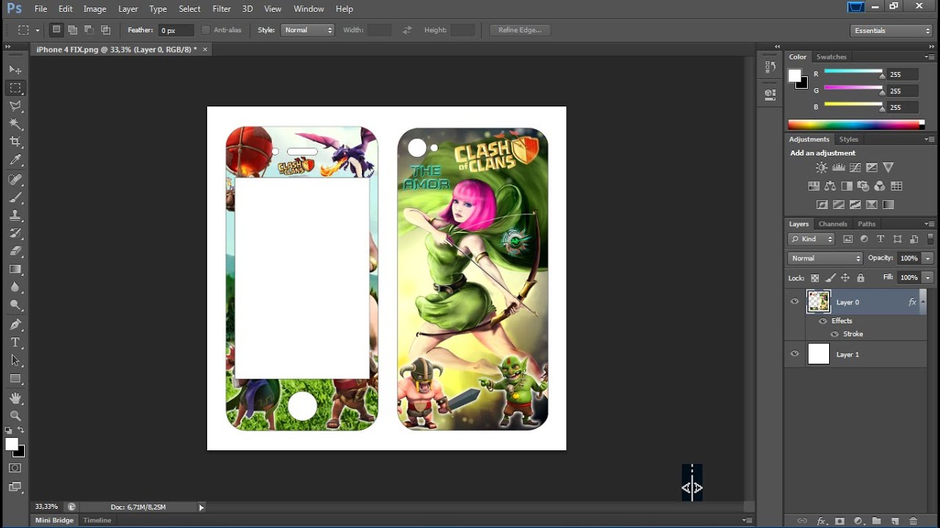
Task: Open the Image menu
Action: coord(95,9)
